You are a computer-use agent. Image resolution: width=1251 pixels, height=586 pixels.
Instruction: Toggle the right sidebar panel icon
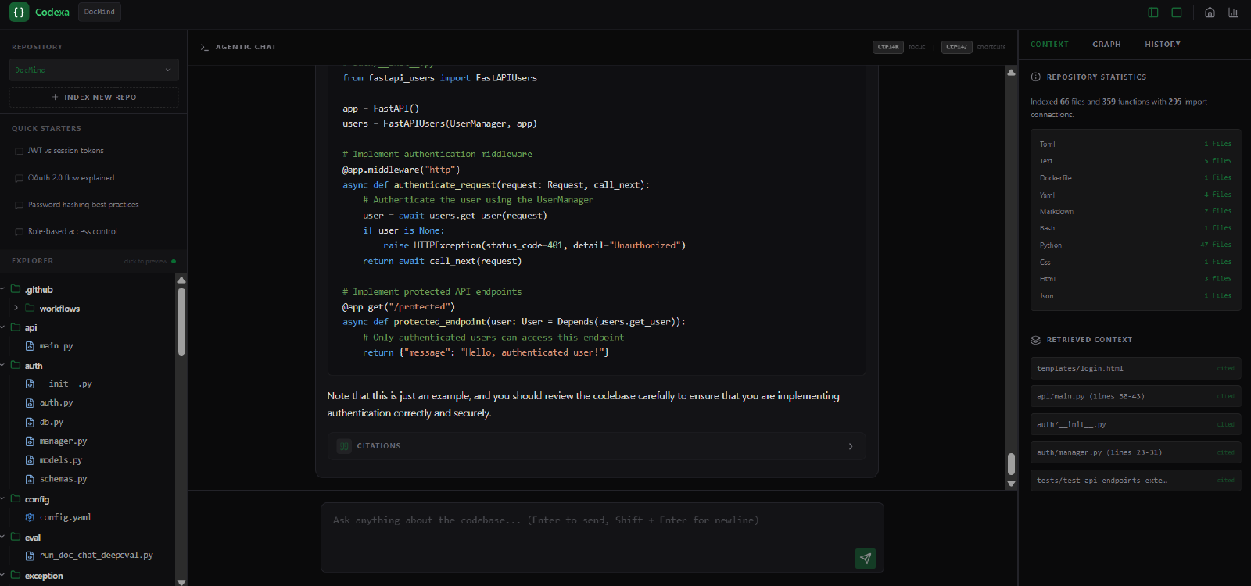[x=1177, y=12]
